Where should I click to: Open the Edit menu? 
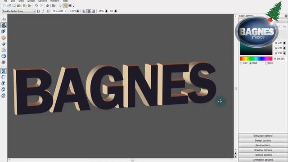[13, 1]
